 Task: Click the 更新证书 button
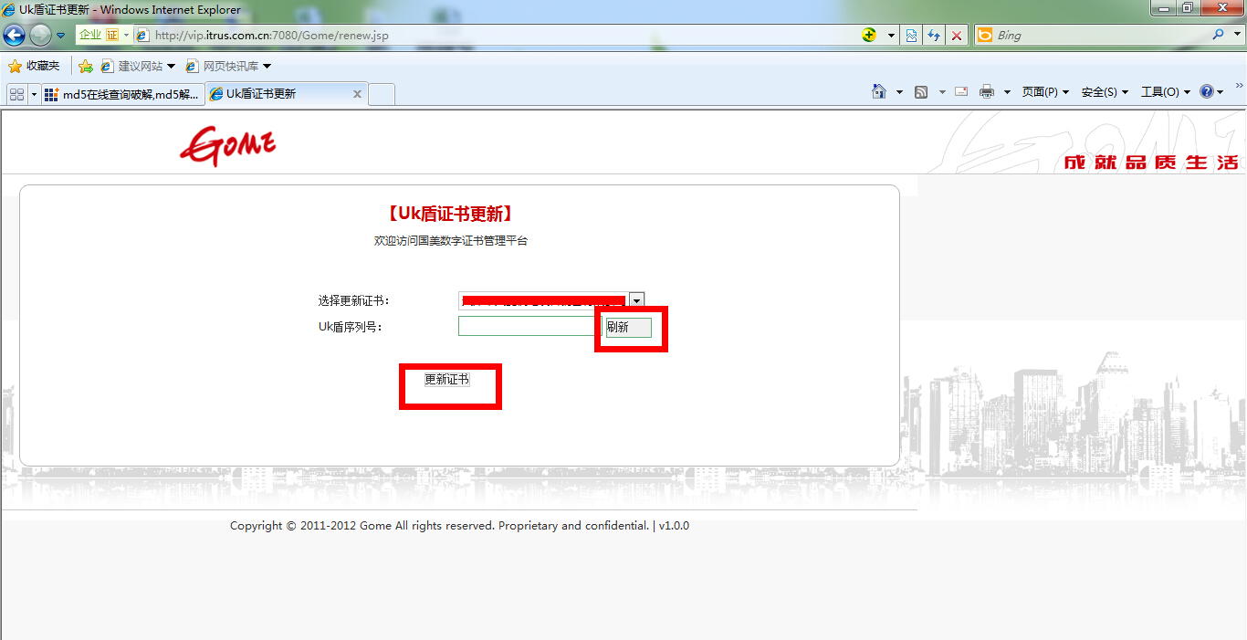pyautogui.click(x=447, y=379)
